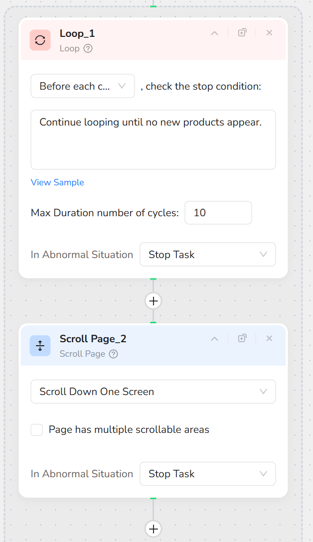313x542 pixels.
Task: Open the 'Before each c...' dropdown
Action: click(x=83, y=86)
